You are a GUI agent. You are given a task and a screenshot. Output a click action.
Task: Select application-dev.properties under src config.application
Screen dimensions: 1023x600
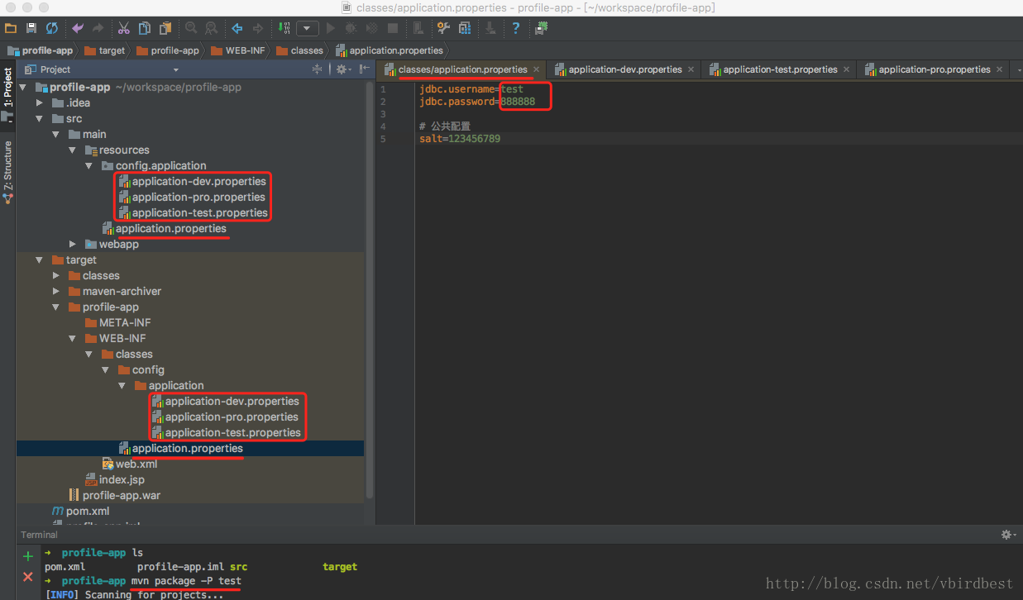coord(193,182)
